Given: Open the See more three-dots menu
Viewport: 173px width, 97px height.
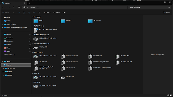Looking at the screenshot, I should pos(64,13).
